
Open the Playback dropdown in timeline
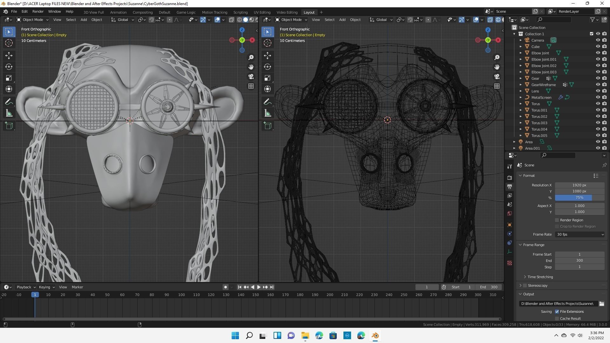pos(26,287)
